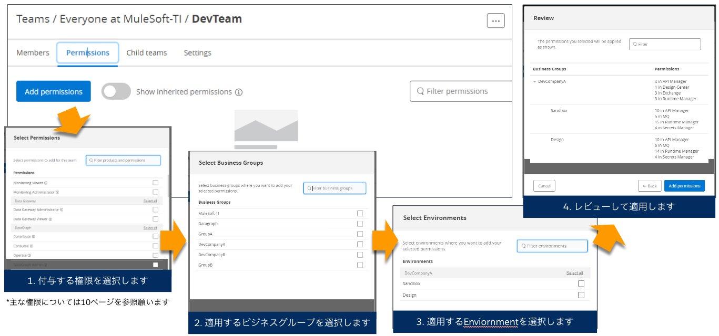Check the Design environment checkbox
719x336 pixels.
[x=581, y=295]
